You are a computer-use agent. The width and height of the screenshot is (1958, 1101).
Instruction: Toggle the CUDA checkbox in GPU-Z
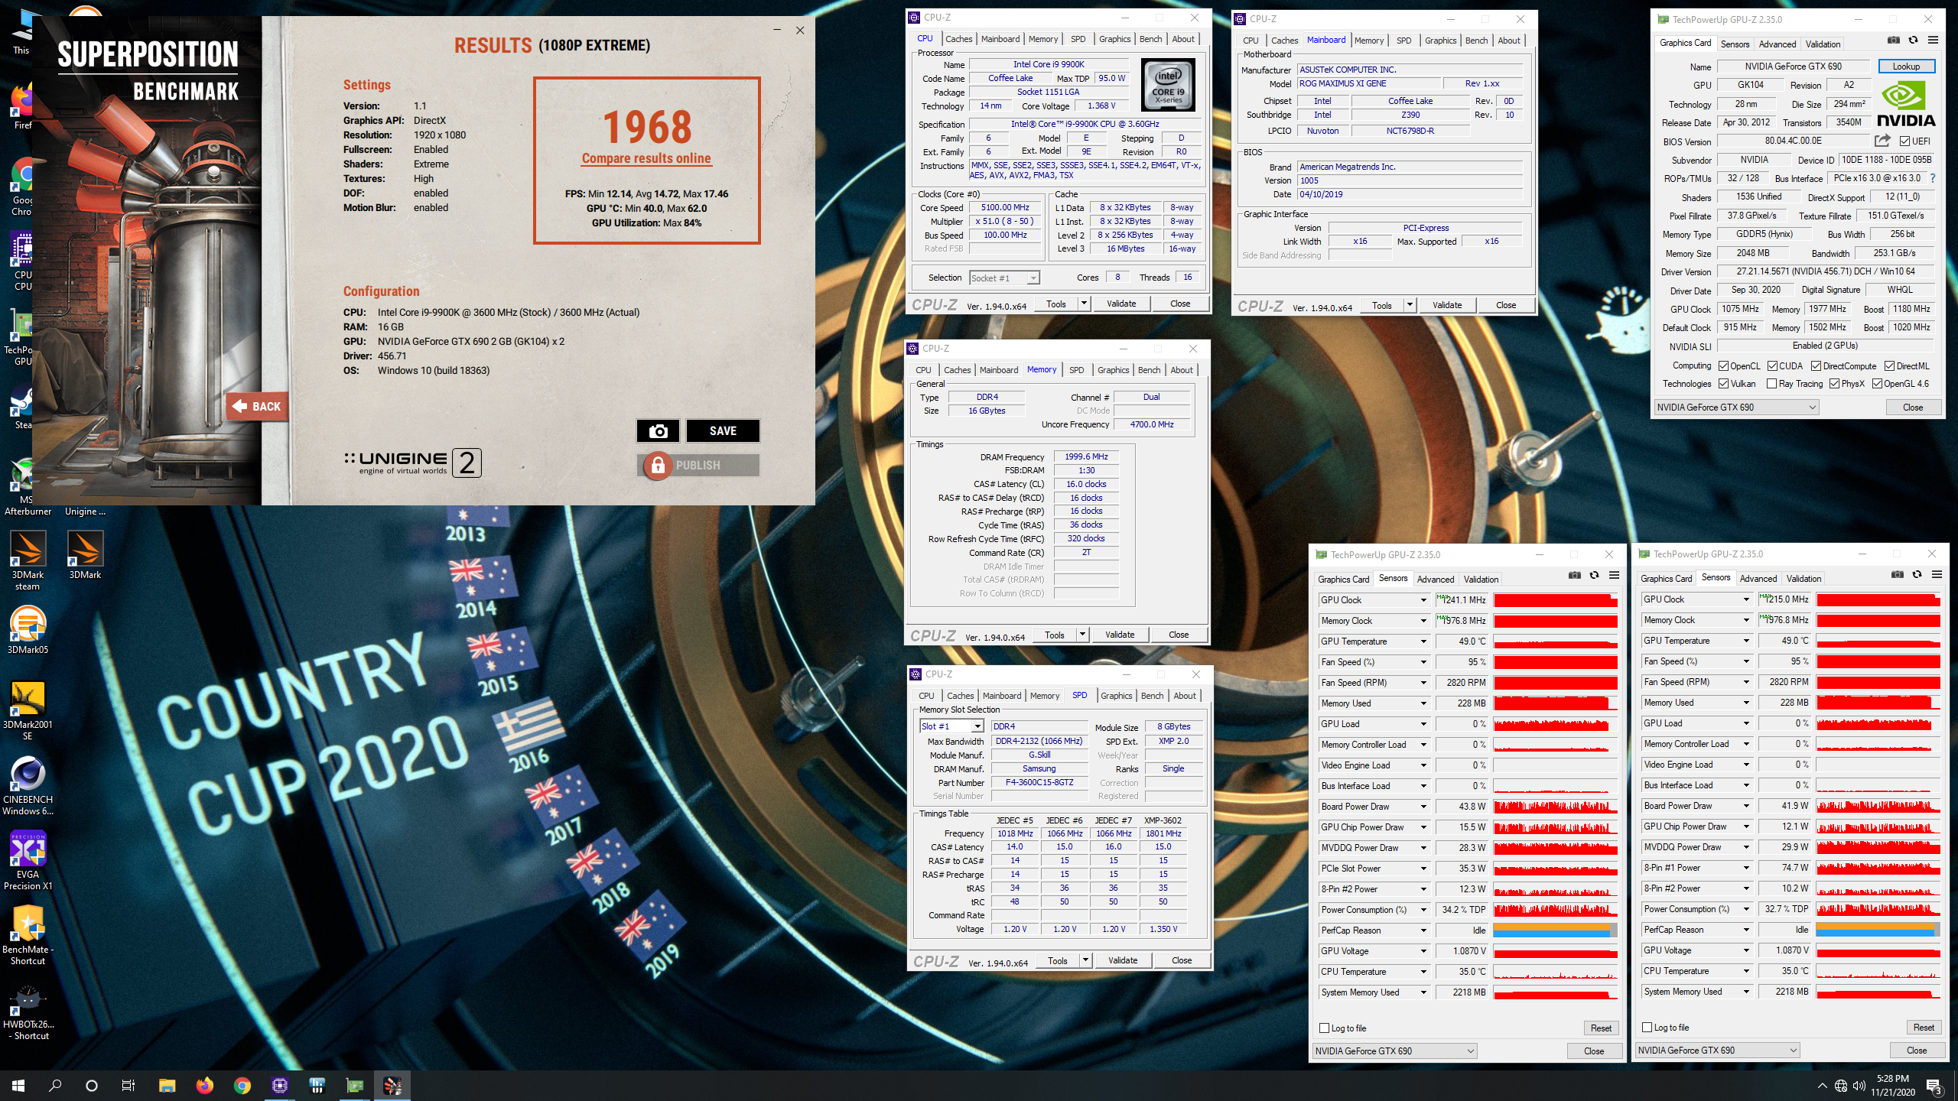(x=1772, y=365)
